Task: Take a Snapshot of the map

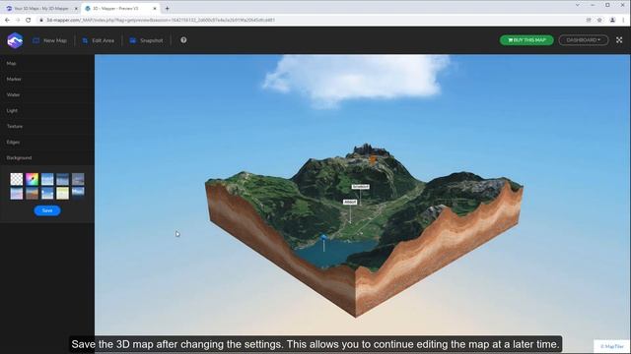Action: click(x=147, y=40)
